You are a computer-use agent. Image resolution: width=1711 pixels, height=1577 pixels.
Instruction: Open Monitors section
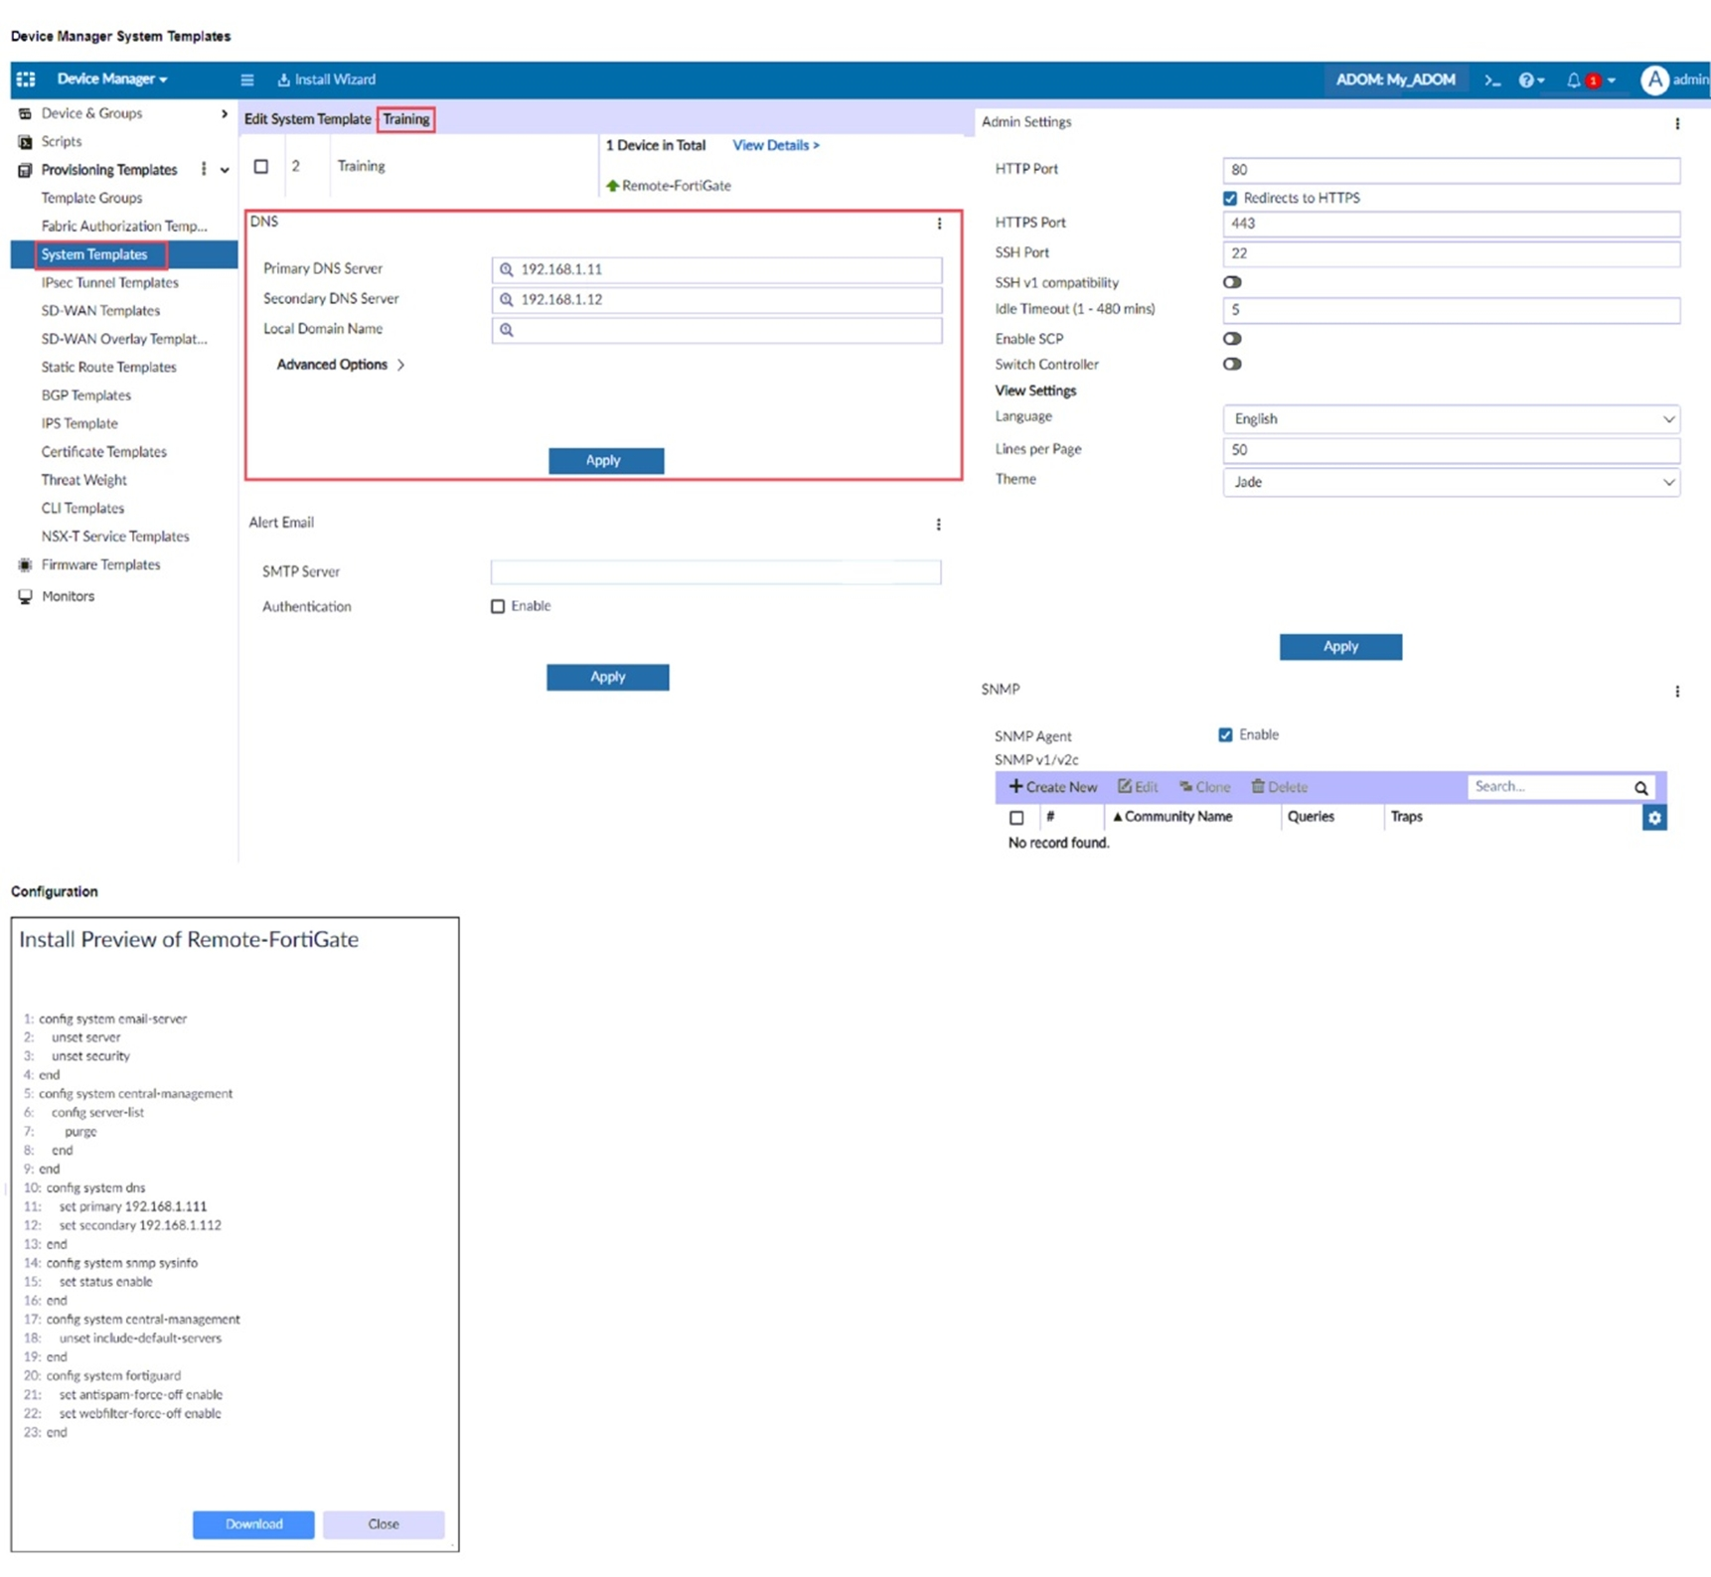point(68,596)
